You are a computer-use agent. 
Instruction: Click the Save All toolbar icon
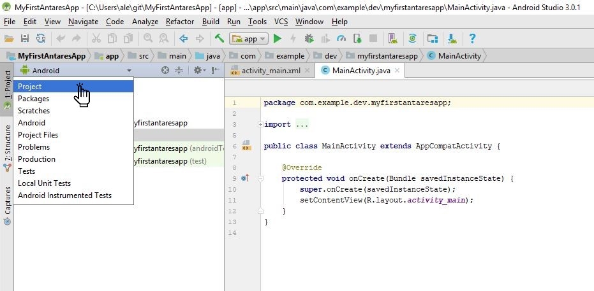(25, 39)
